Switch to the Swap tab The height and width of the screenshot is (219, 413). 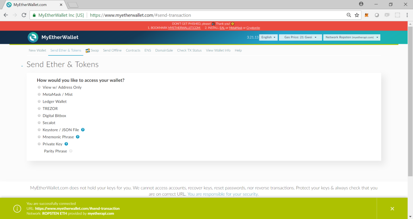[x=92, y=50]
